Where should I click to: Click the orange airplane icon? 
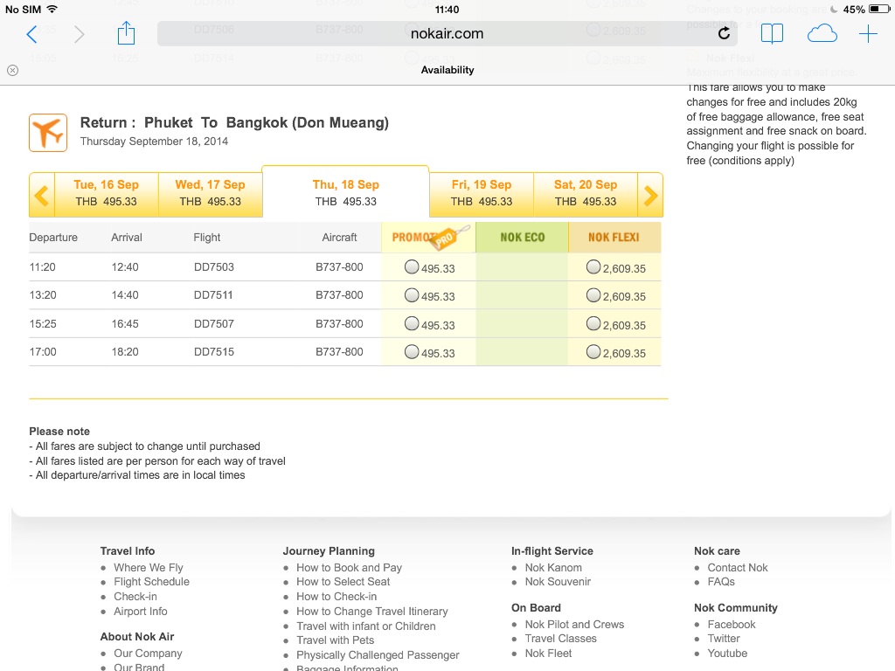click(48, 133)
